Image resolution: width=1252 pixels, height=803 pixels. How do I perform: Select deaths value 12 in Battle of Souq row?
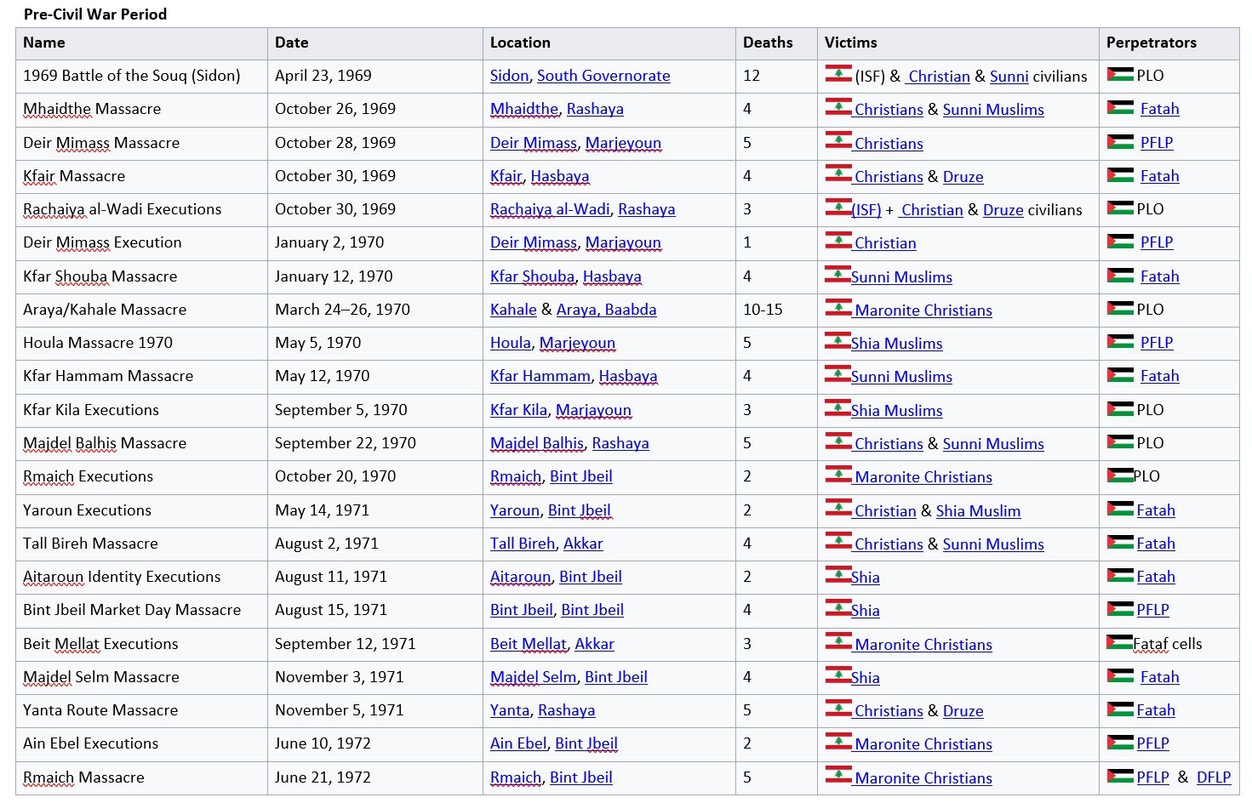(752, 76)
